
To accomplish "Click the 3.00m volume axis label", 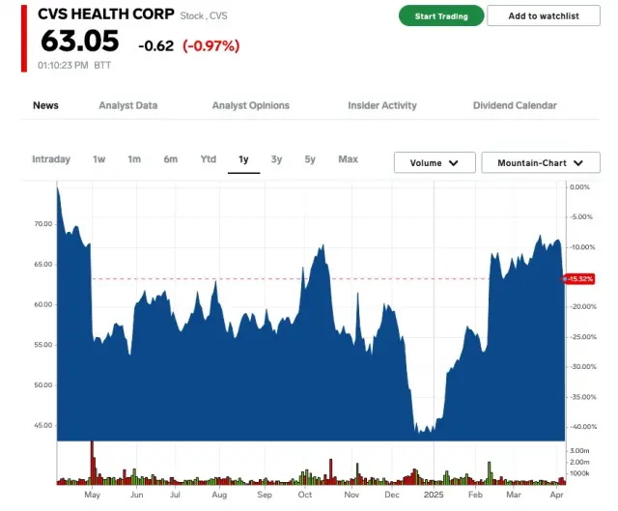I will (x=579, y=450).
